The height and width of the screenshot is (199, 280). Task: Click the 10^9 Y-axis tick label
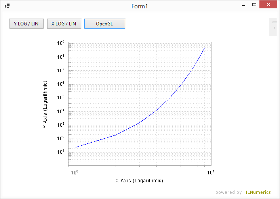point(61,43)
